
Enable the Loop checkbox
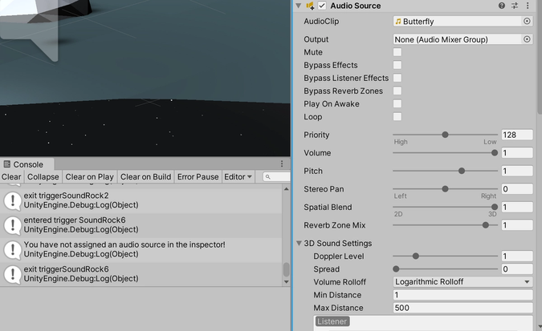click(397, 117)
